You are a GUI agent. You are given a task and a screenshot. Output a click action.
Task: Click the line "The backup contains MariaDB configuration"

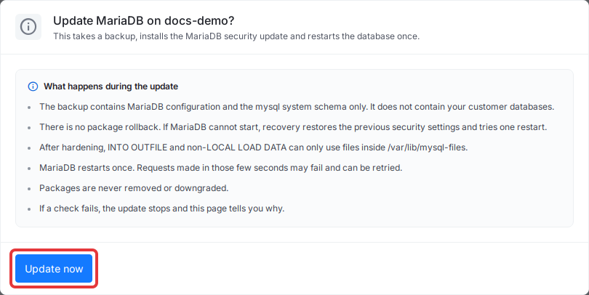coord(297,107)
